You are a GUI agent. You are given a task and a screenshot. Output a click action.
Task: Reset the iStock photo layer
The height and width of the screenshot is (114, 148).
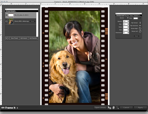coord(33,21)
